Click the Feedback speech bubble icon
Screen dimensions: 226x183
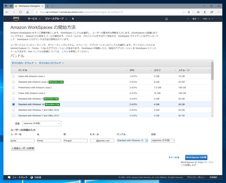point(9,177)
